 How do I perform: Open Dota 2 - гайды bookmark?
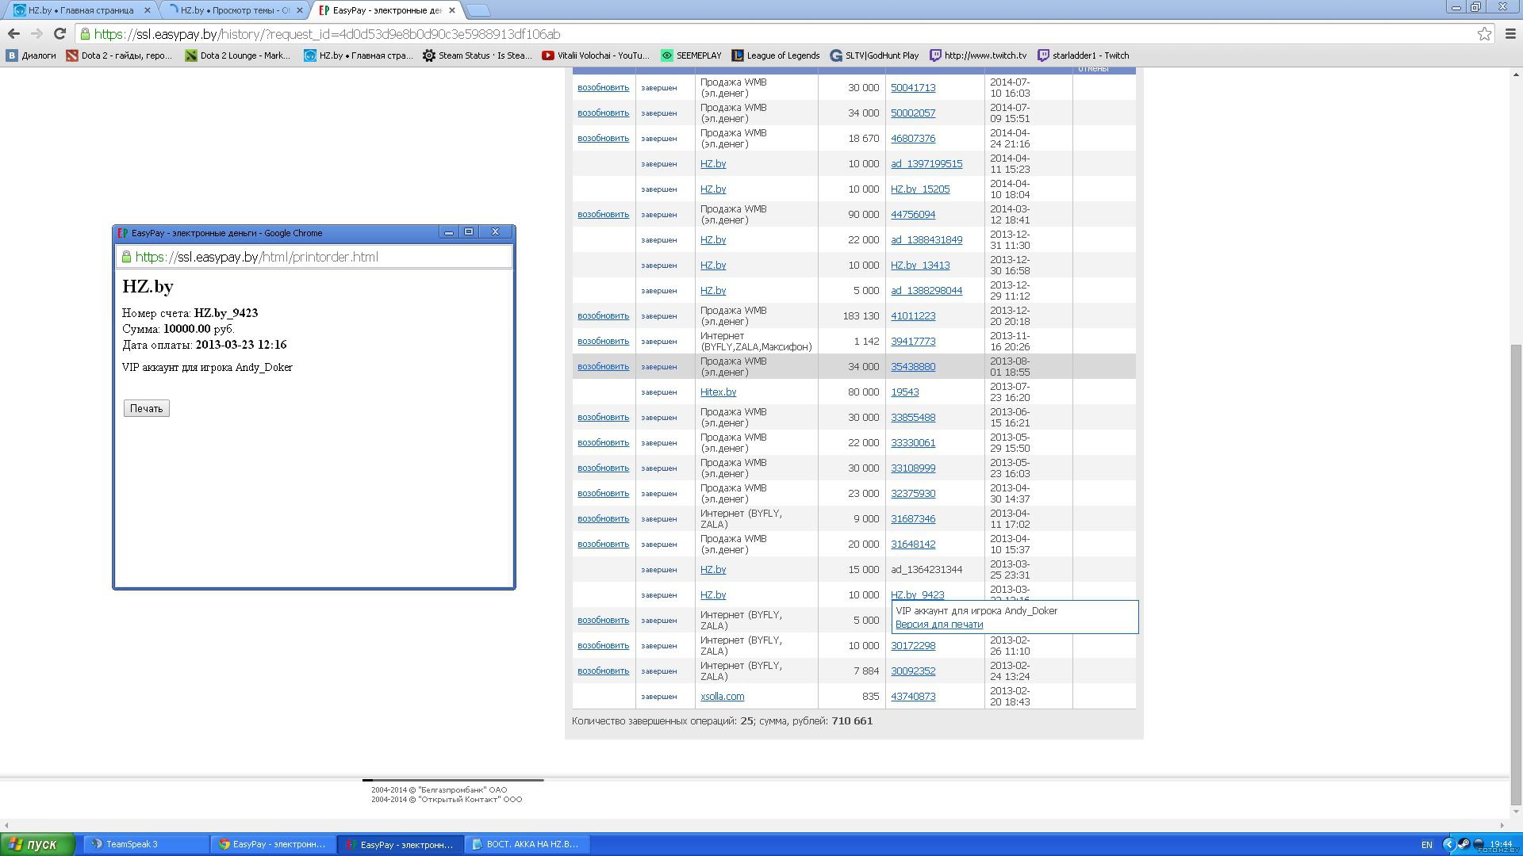click(119, 55)
